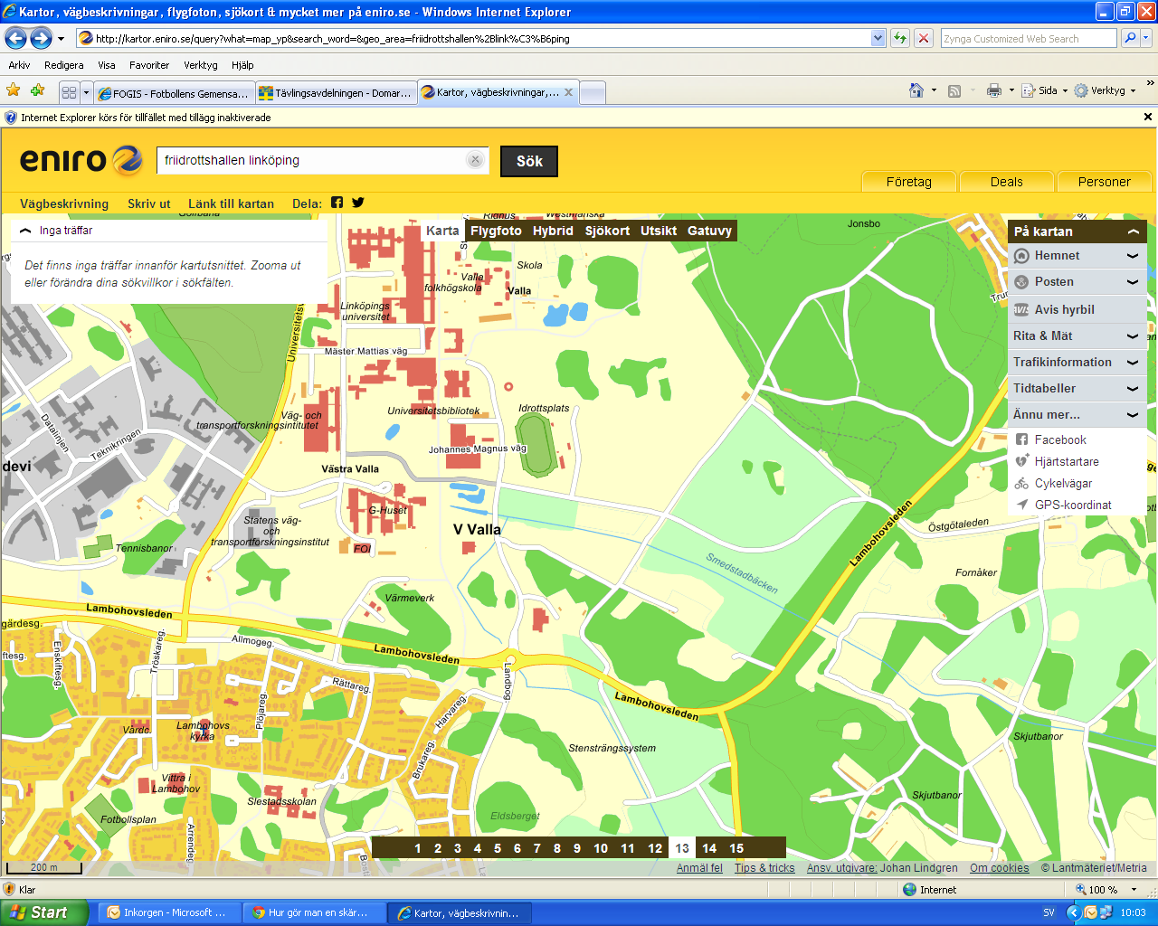Switch to Tävlingsavdelningen - Domar... tab
The height and width of the screenshot is (926, 1158).
click(336, 93)
